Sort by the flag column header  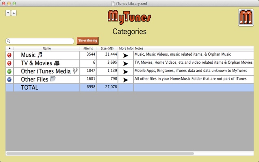(9, 48)
